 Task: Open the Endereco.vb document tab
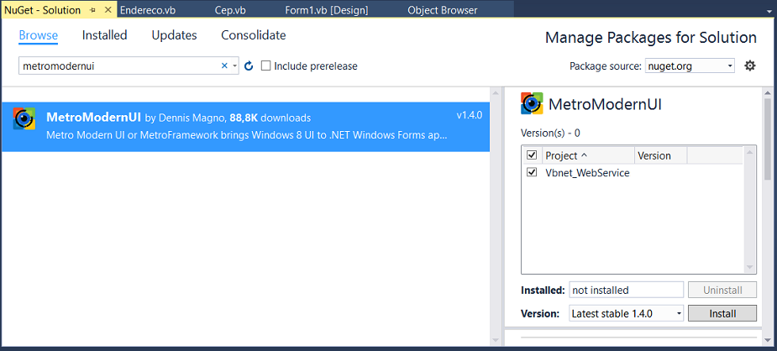click(x=148, y=10)
